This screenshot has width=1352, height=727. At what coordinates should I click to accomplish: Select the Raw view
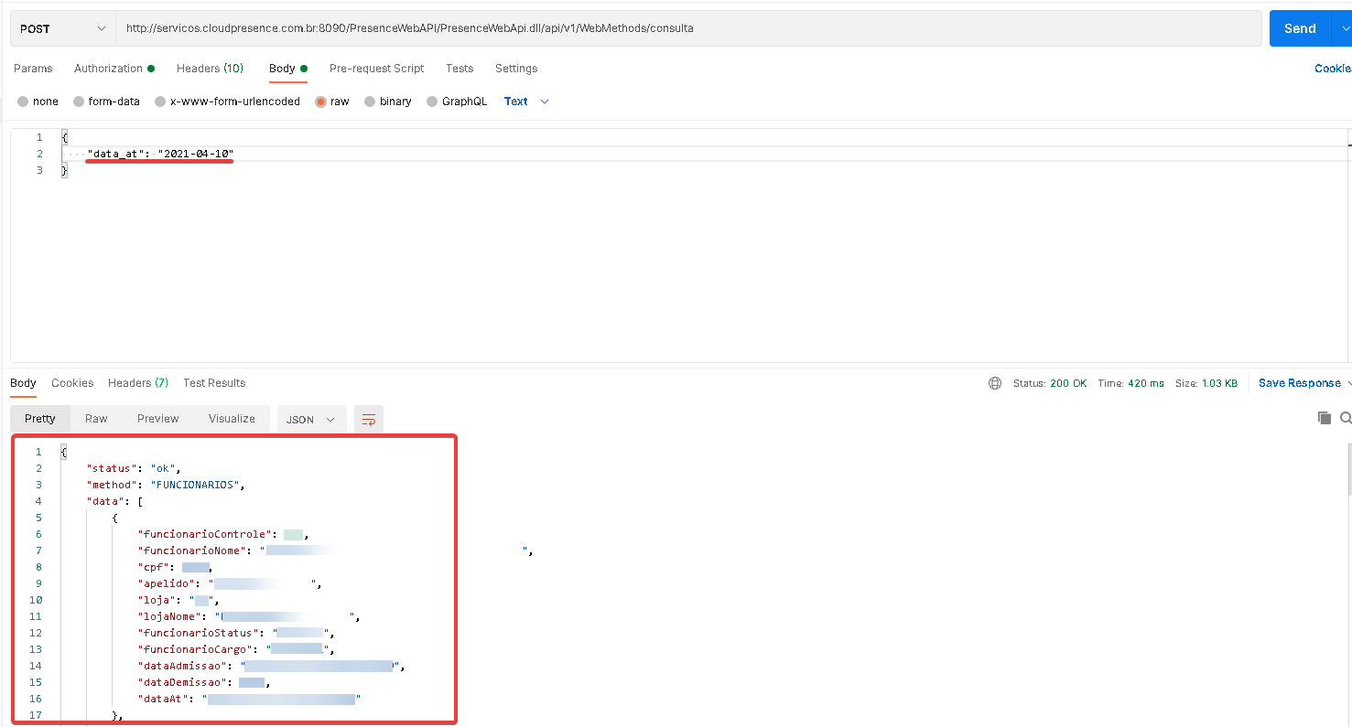pyautogui.click(x=96, y=419)
